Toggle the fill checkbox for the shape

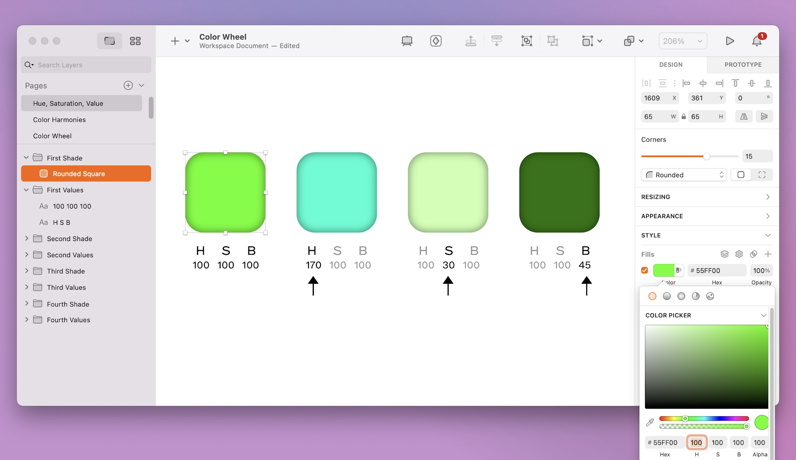tap(644, 270)
